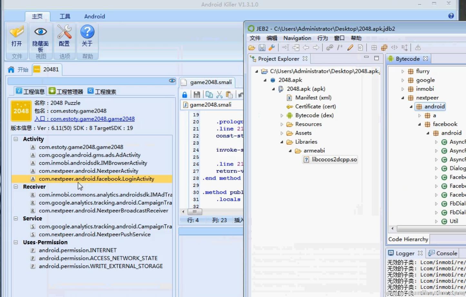
Task: Select libcocos2dcpp.so in Project Explorer
Action: [334, 159]
